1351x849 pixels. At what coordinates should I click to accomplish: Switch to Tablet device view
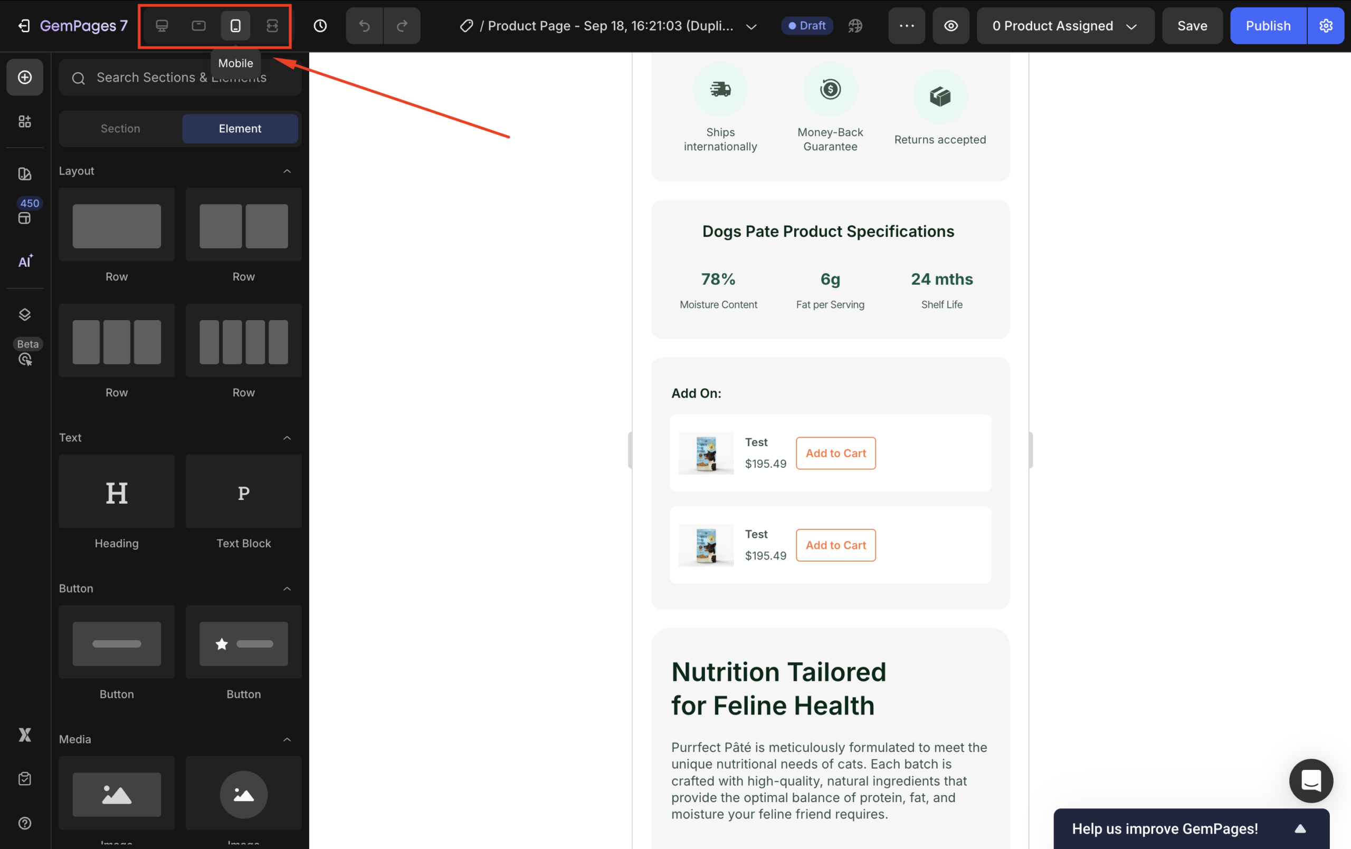pyautogui.click(x=198, y=26)
